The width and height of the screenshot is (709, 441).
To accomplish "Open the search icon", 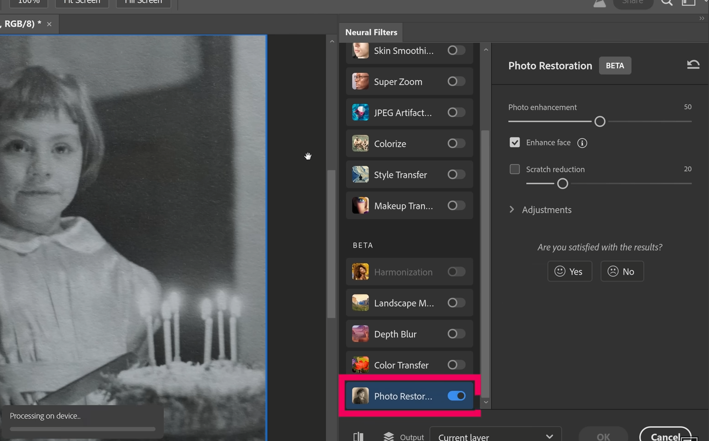I will click(666, 2).
